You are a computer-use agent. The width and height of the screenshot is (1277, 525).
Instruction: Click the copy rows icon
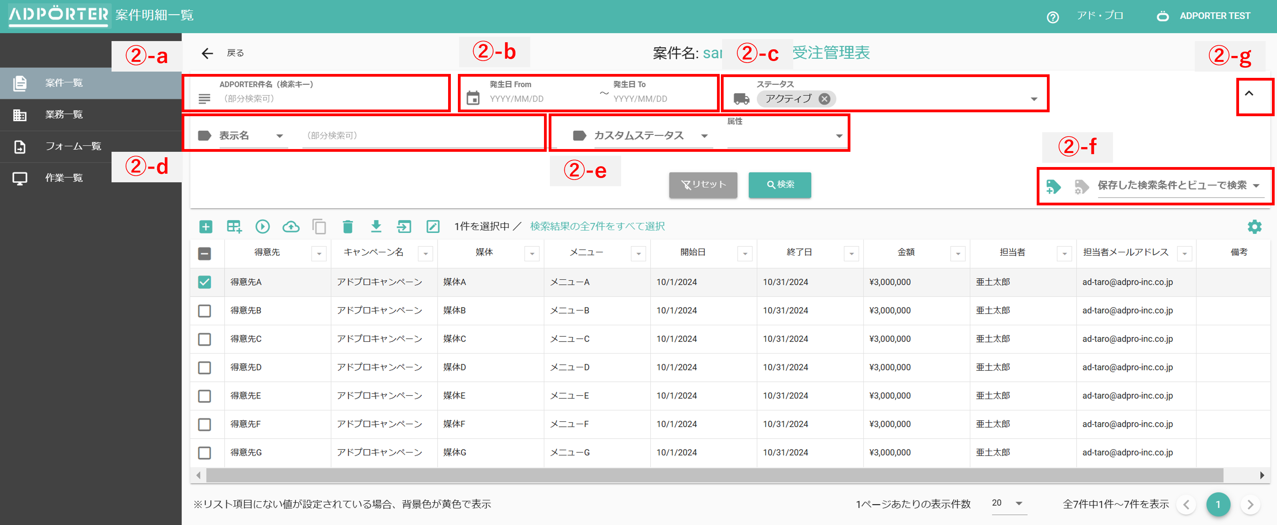tap(319, 227)
